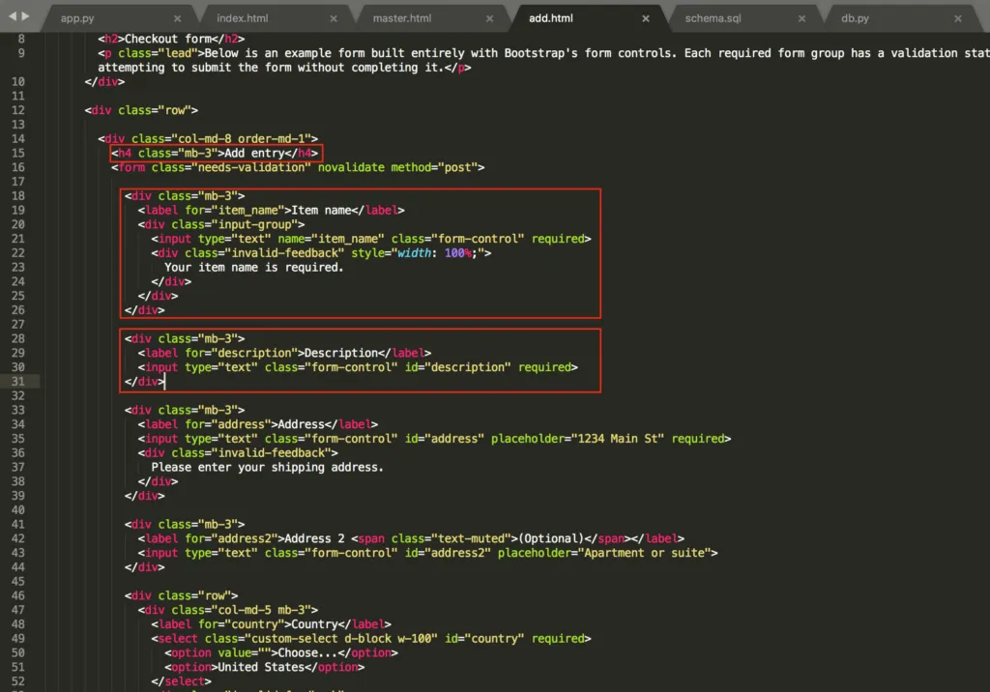Click 'custom-select d-block w-100' class string
The height and width of the screenshot is (692, 990).
coord(341,639)
